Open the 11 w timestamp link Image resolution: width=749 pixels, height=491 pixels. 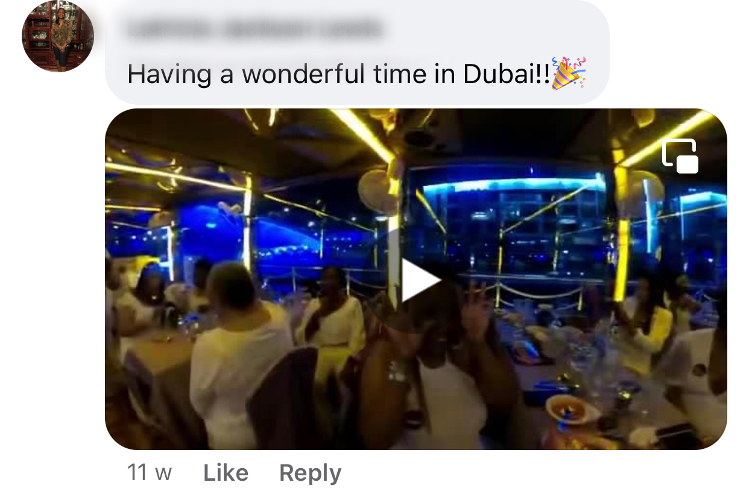(149, 473)
